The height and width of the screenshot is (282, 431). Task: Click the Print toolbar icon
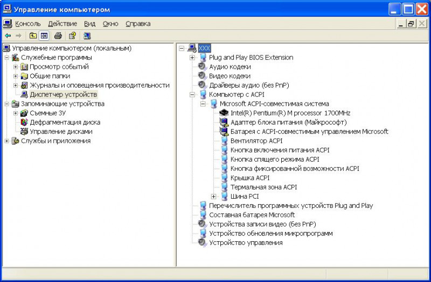pos(58,36)
